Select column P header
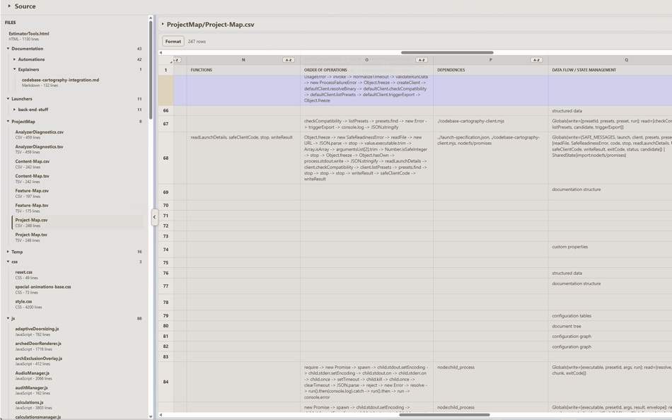 (490, 60)
